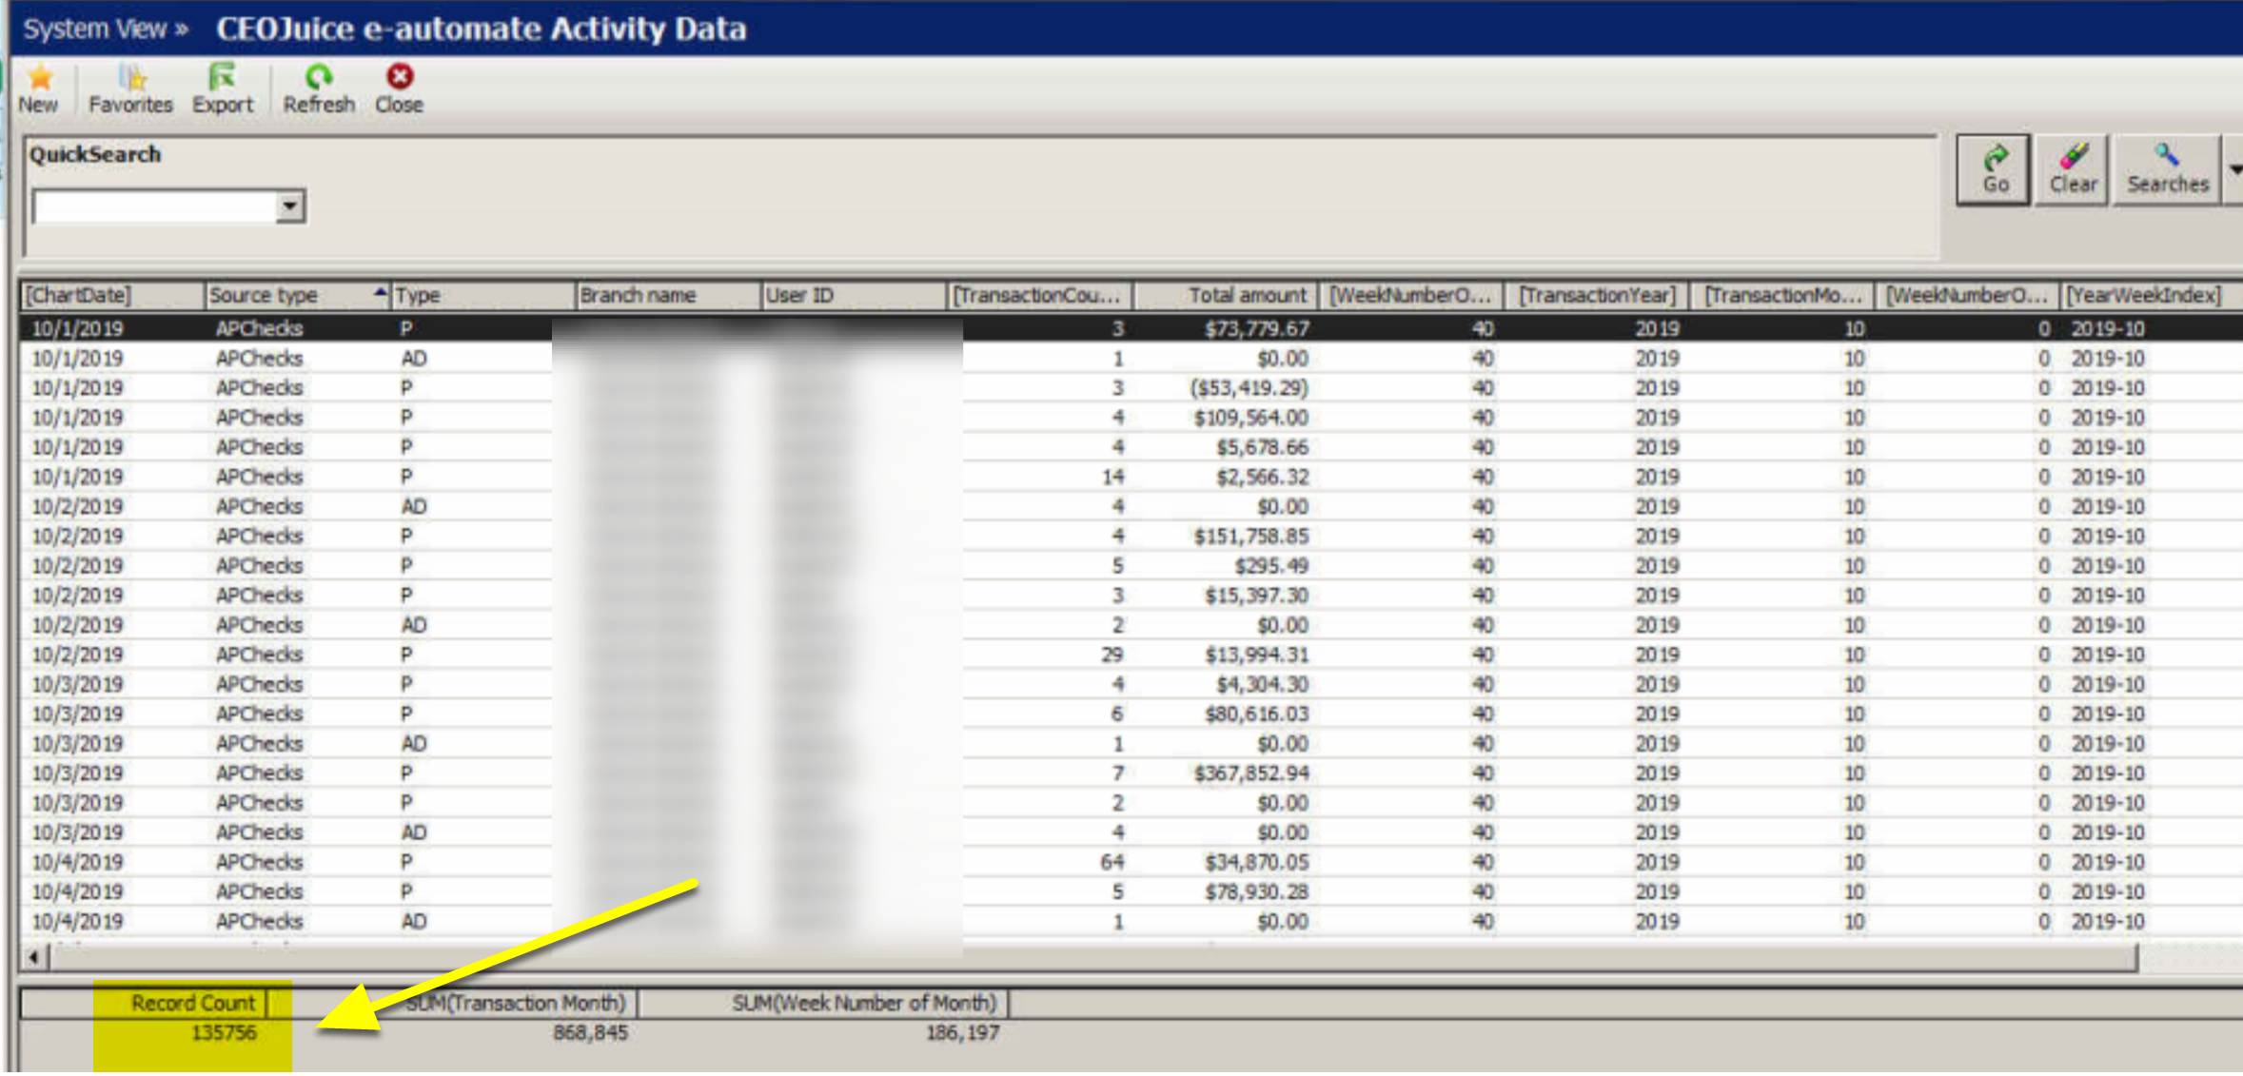Click the $109,564.00 amount cell
This screenshot has width=2243, height=1076.
(1250, 418)
